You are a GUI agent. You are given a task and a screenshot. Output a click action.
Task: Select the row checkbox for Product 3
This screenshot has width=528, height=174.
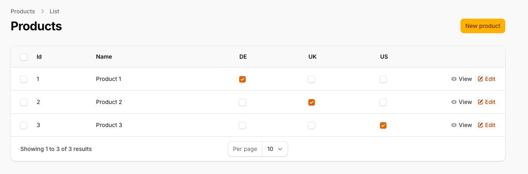click(x=24, y=125)
